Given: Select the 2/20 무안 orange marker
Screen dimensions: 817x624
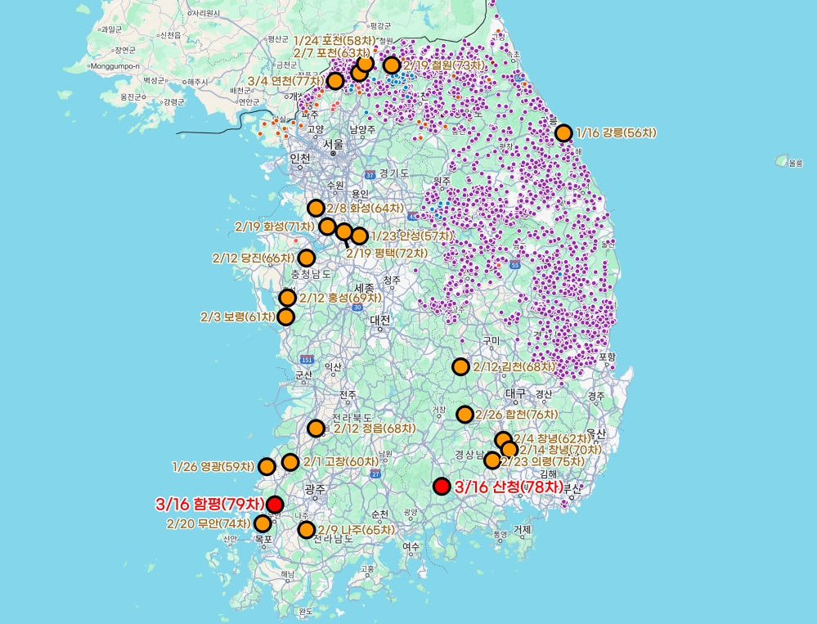Looking at the screenshot, I should point(263,523).
